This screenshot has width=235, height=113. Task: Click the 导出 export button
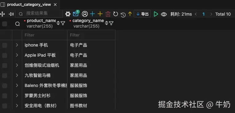click(142, 14)
